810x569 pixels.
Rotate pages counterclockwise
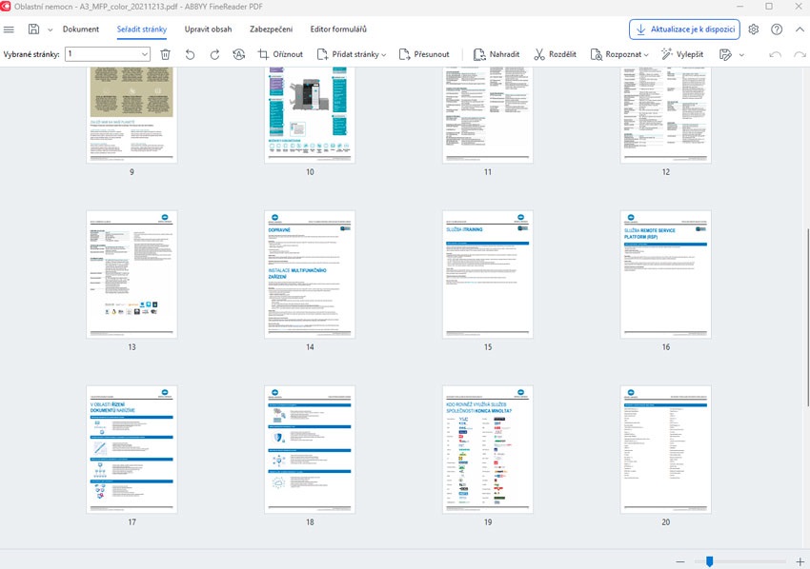point(190,54)
